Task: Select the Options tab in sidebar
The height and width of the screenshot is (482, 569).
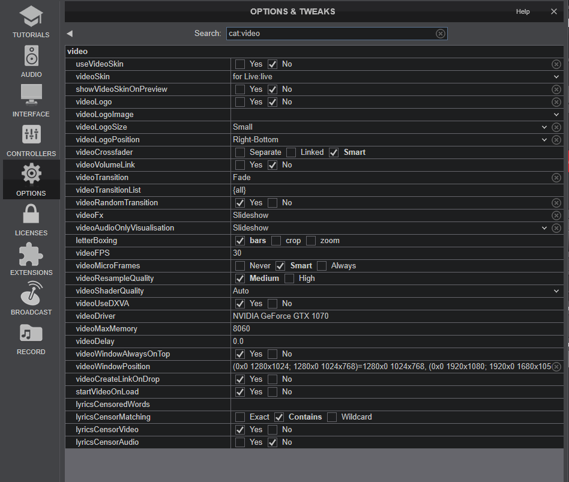Action: (x=31, y=180)
